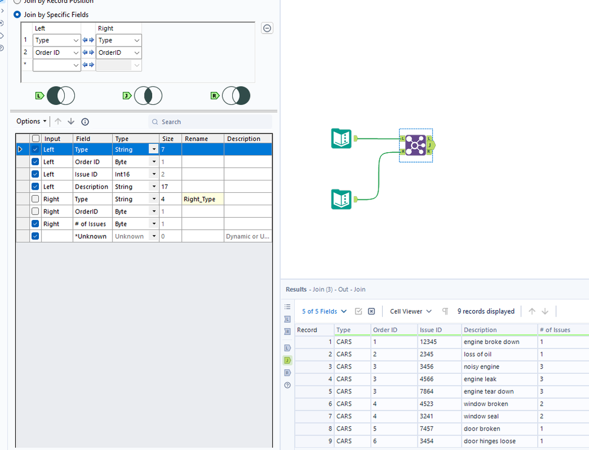Uncheck the Left Description field checkbox

tap(35, 187)
